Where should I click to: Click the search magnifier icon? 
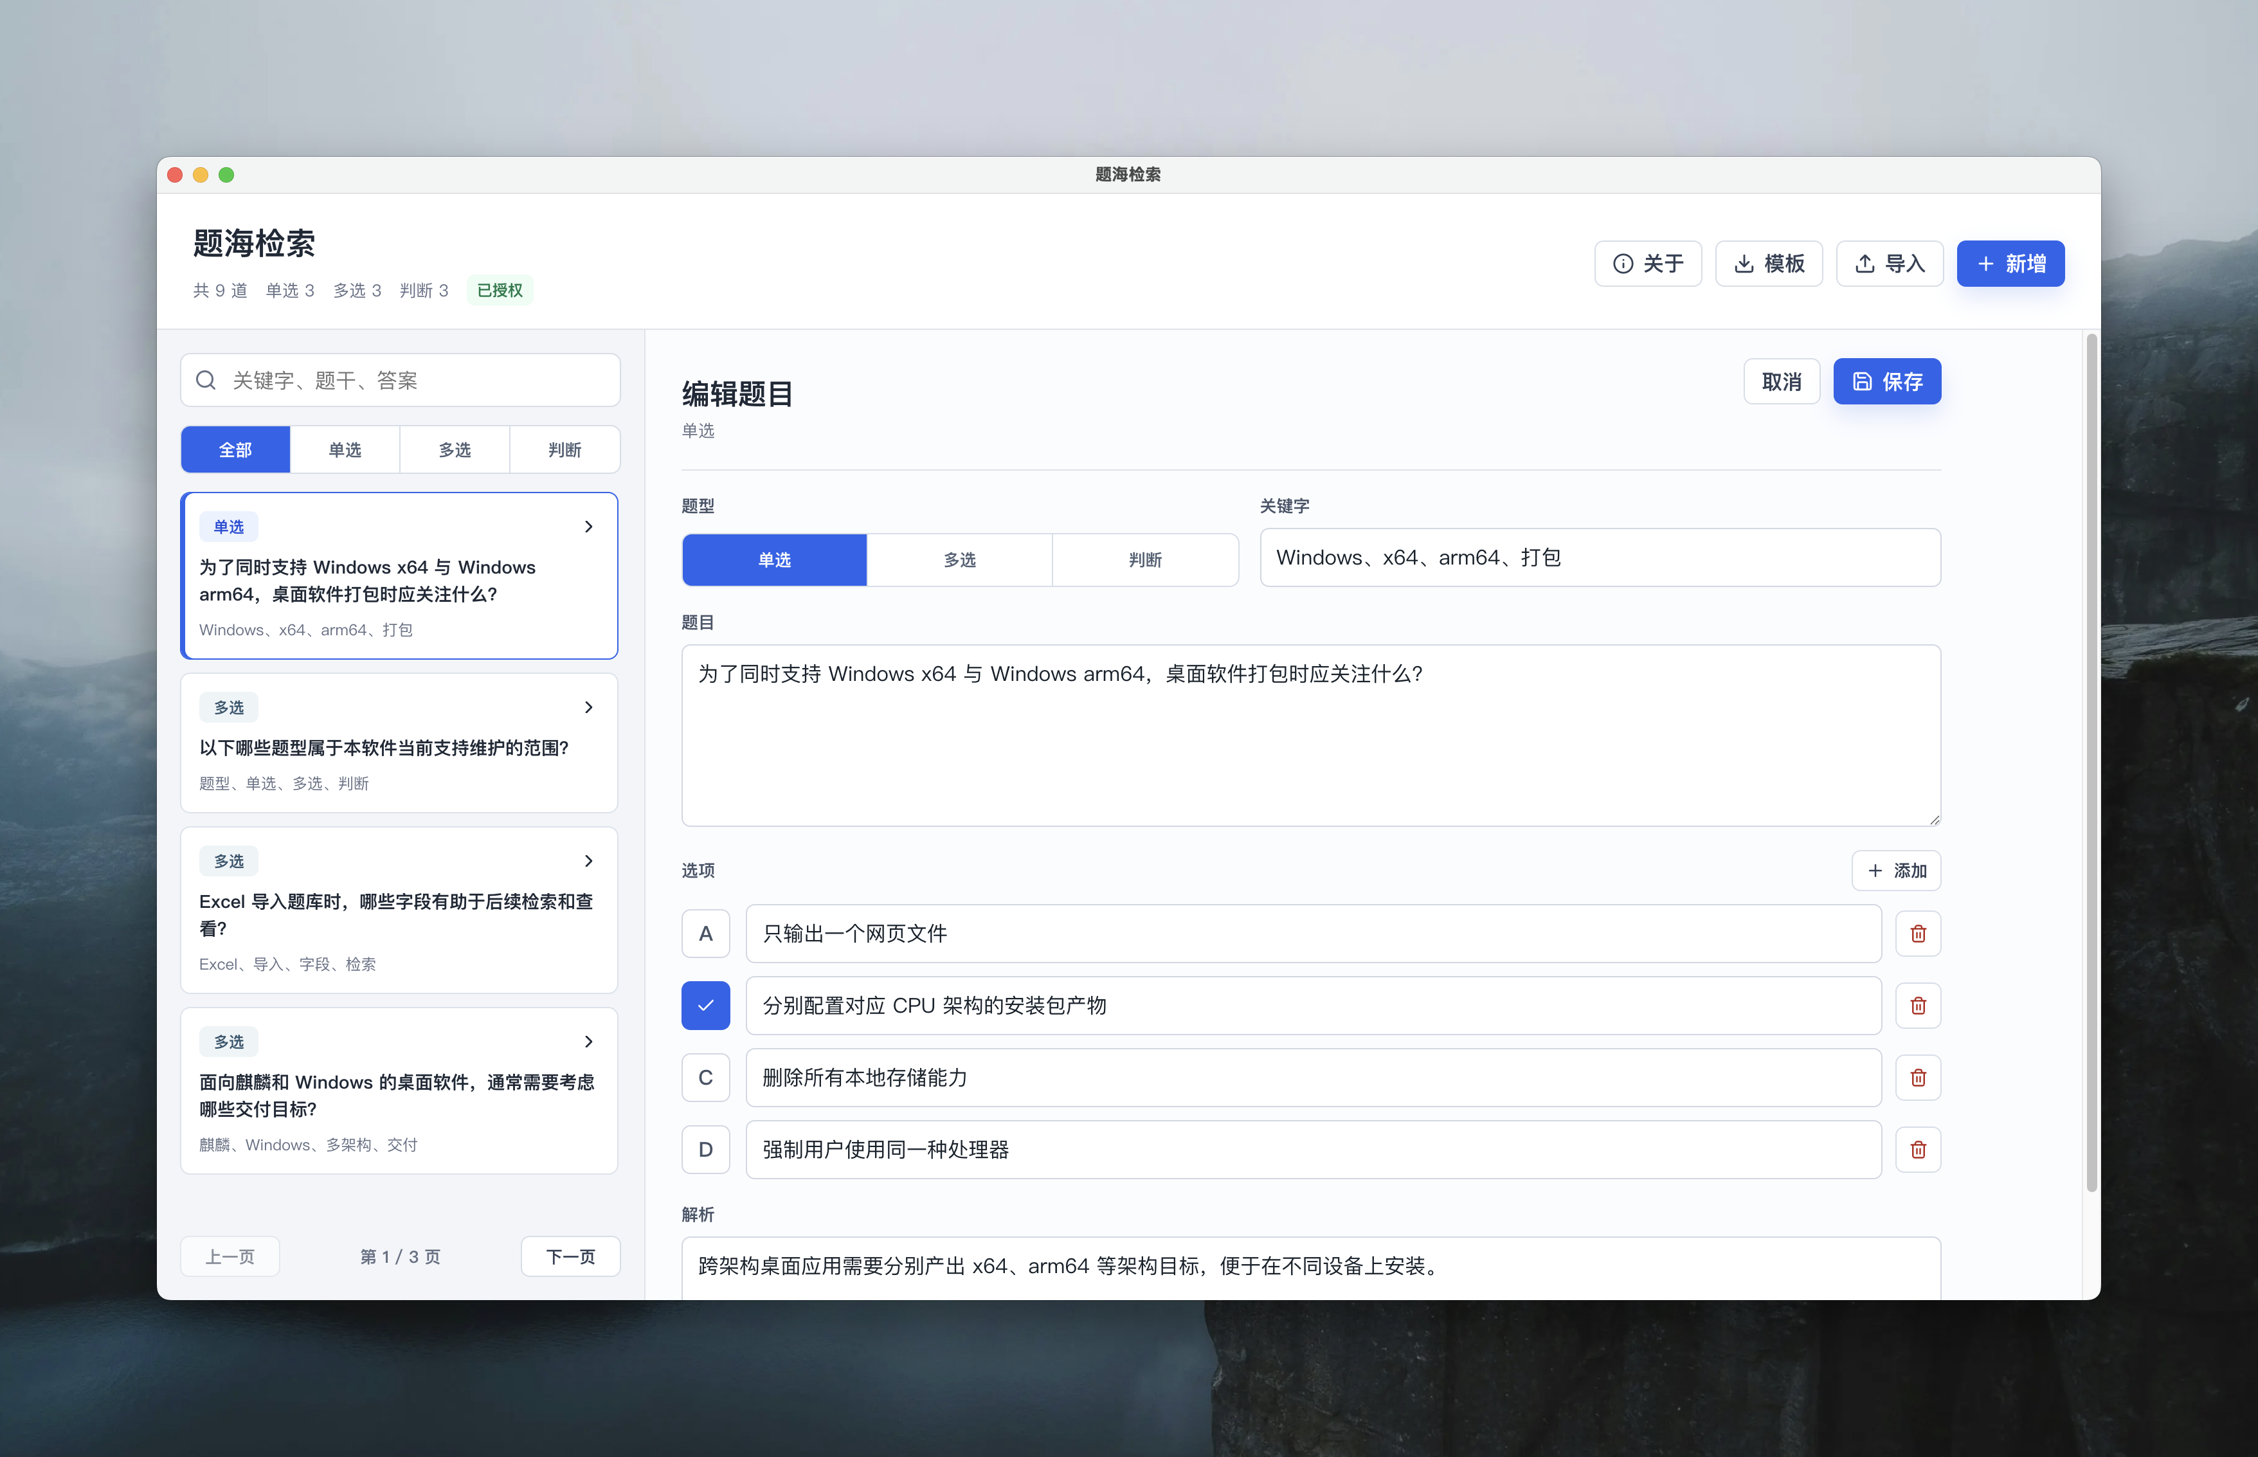205,381
